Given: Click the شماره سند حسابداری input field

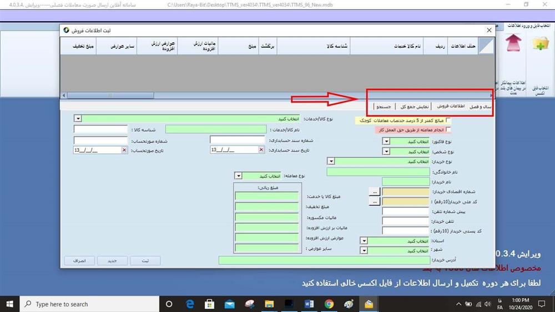Looking at the screenshot, I should point(237,139).
